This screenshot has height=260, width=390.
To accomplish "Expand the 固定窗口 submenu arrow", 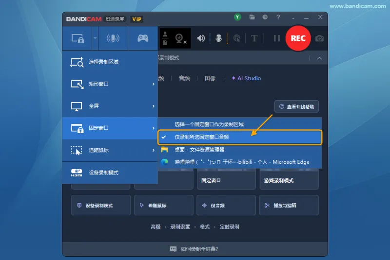I will [154, 128].
